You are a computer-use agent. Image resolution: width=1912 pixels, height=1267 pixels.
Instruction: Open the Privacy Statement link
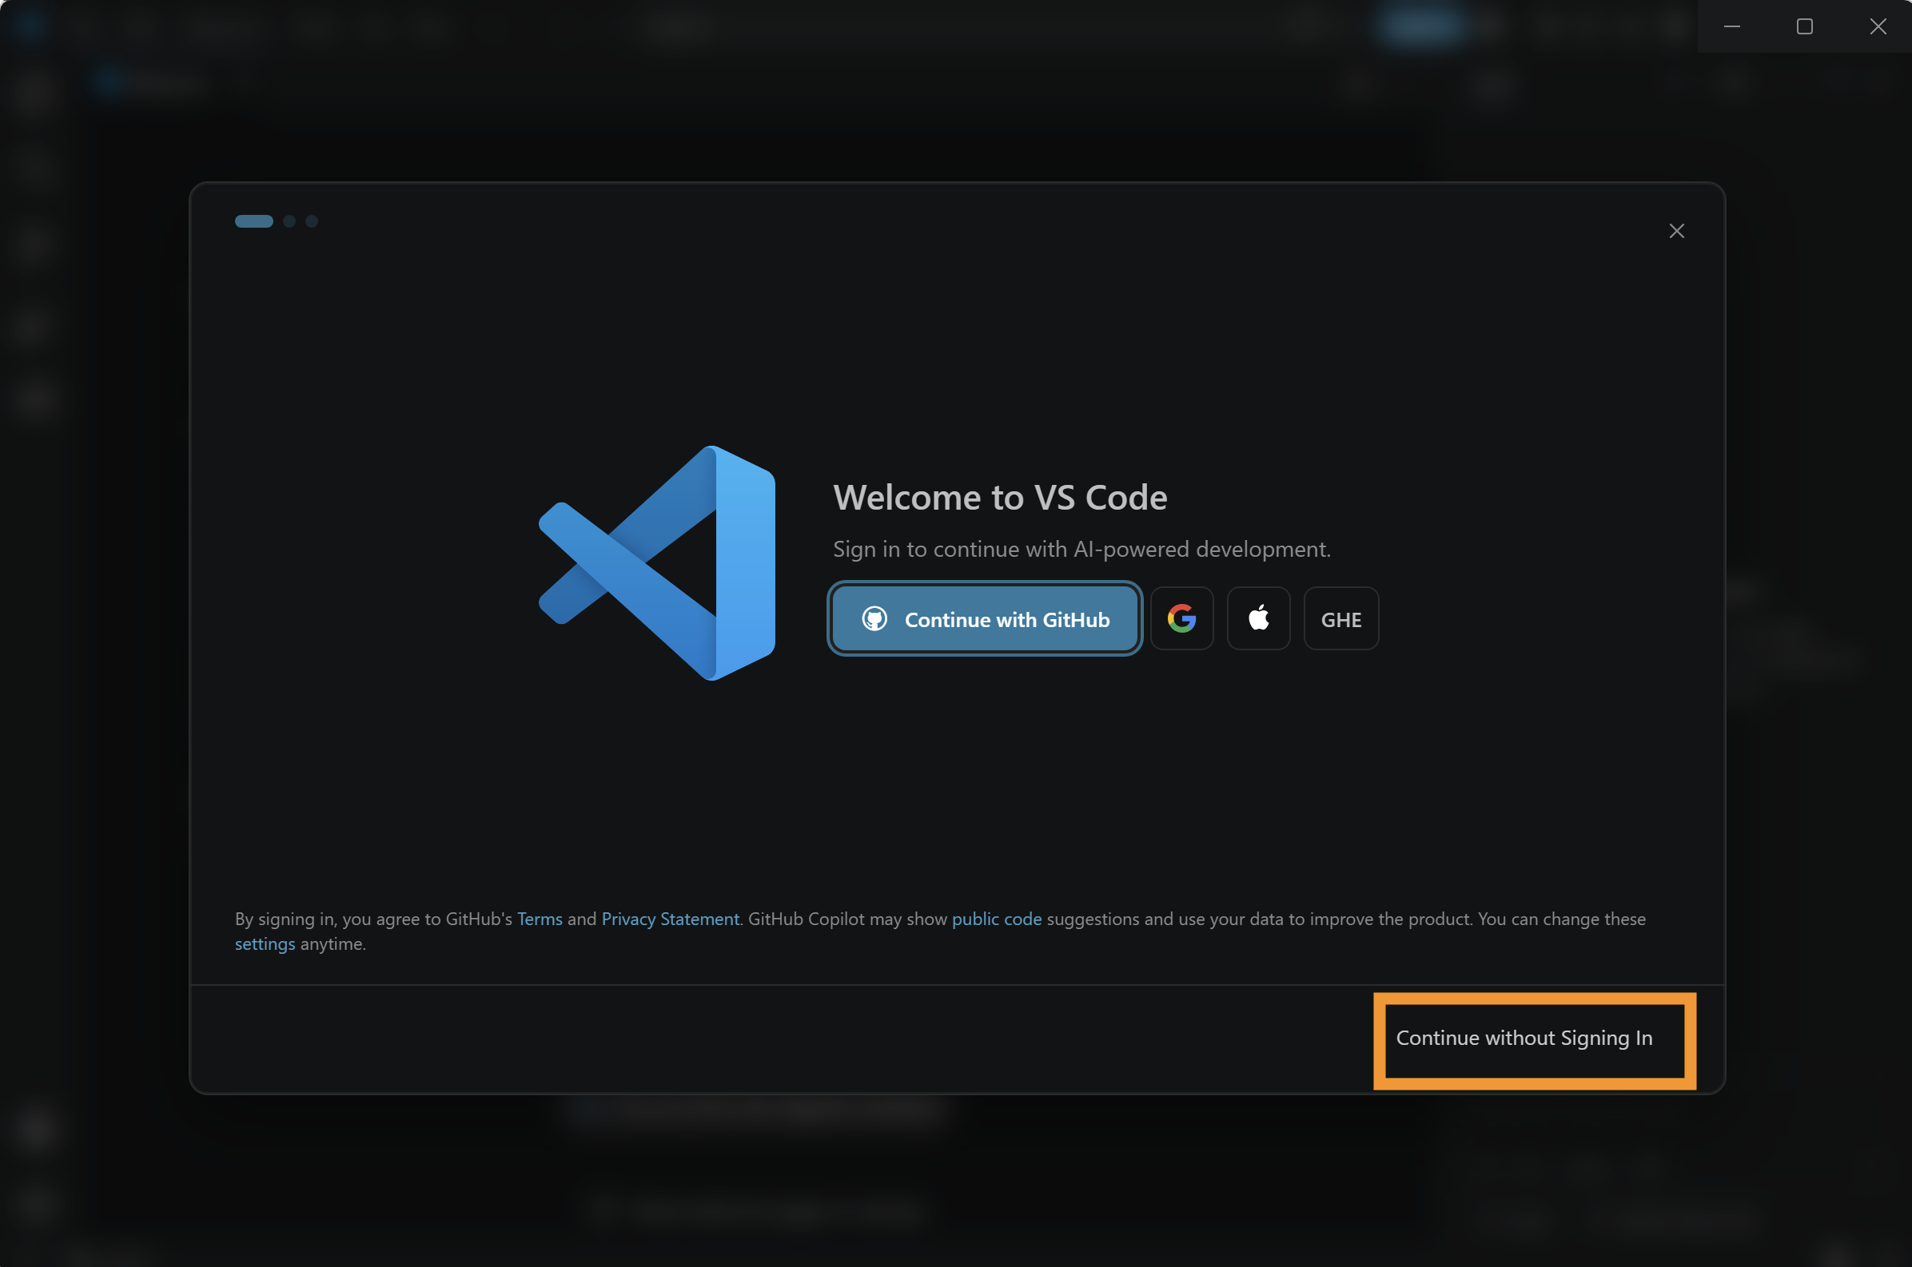670,919
